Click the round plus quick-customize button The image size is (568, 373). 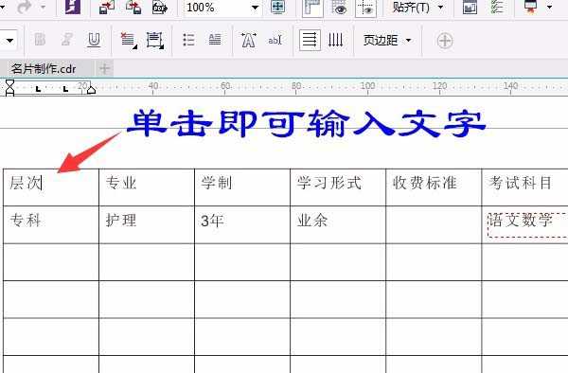click(445, 41)
